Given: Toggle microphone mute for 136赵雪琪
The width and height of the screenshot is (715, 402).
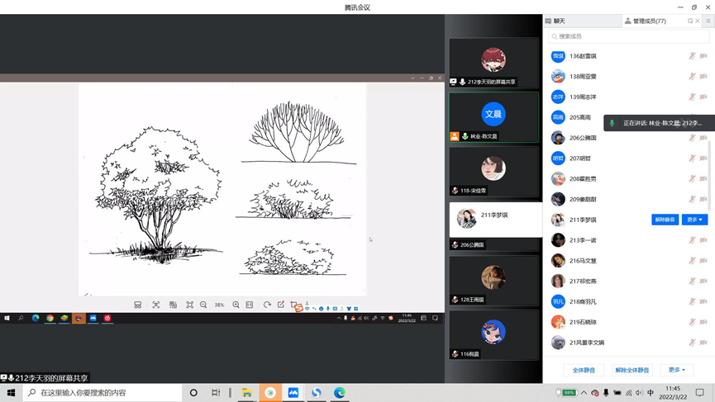Looking at the screenshot, I should (x=693, y=56).
